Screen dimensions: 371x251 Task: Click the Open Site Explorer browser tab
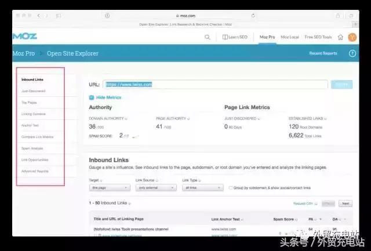pyautogui.click(x=185, y=24)
